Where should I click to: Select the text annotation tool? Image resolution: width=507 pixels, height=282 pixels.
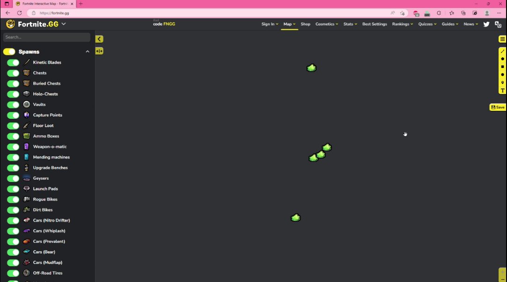(502, 90)
